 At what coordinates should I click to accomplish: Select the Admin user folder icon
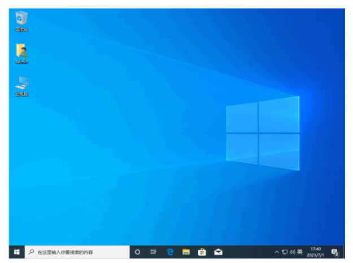[21, 54]
